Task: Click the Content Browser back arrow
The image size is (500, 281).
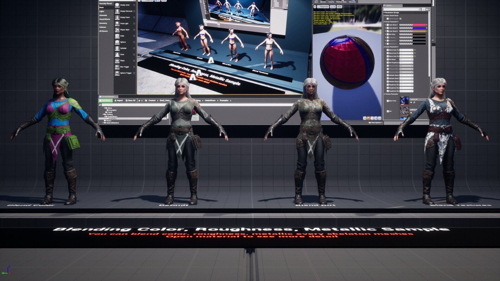Action: (139, 100)
